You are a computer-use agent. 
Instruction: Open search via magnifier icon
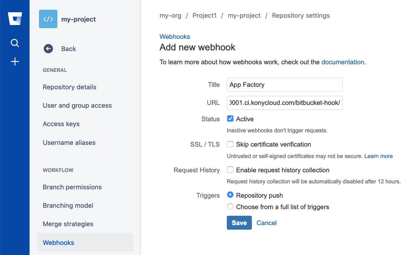(x=15, y=43)
